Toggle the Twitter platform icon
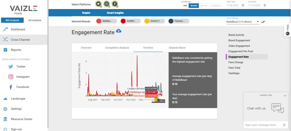 coord(98,4)
